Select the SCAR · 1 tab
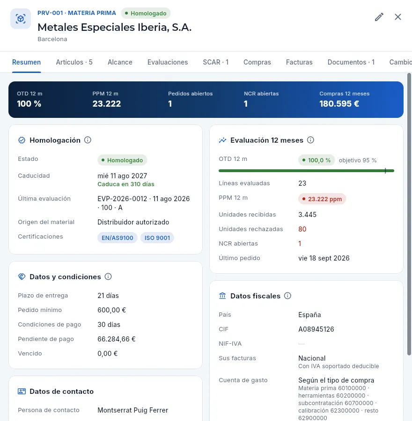 pyautogui.click(x=215, y=62)
